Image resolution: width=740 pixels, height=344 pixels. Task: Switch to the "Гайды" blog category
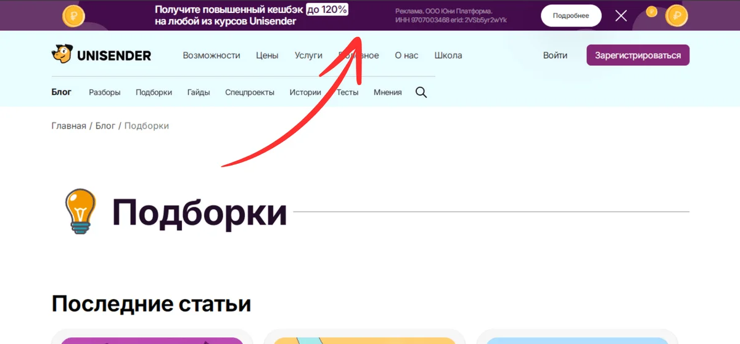199,92
